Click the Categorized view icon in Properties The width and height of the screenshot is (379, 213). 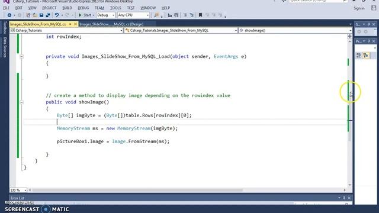click(x=359, y=56)
